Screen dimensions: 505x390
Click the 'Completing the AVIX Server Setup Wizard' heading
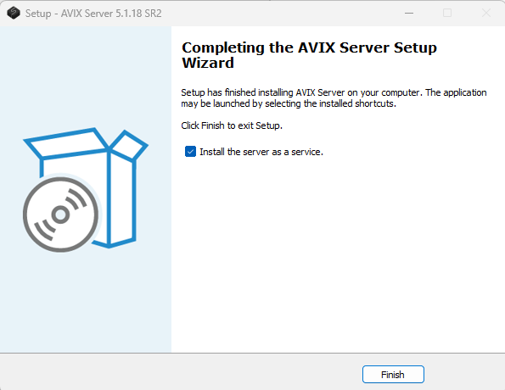click(309, 55)
